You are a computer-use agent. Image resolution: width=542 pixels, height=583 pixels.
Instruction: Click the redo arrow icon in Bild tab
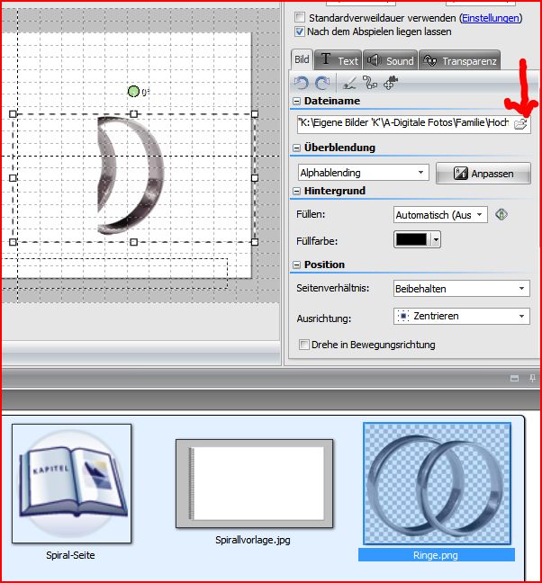pos(322,83)
